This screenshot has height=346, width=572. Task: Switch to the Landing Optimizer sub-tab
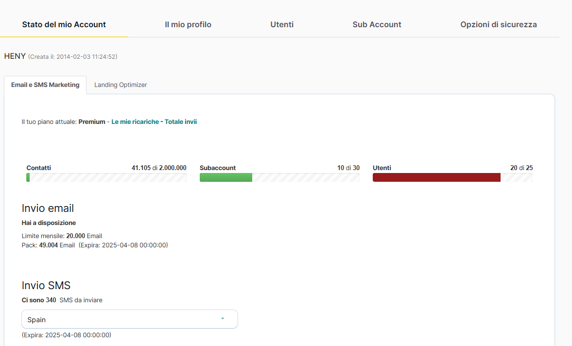coord(121,85)
